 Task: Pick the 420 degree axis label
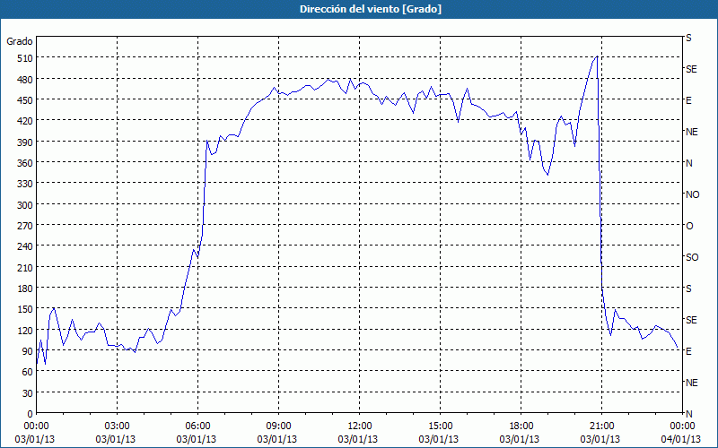tap(25, 121)
